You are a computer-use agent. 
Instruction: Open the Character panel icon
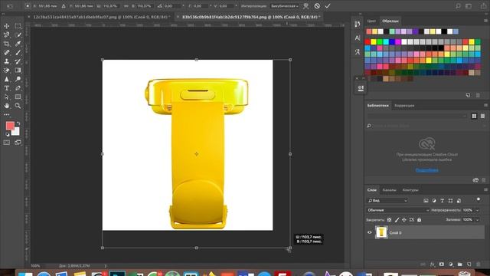(x=358, y=38)
